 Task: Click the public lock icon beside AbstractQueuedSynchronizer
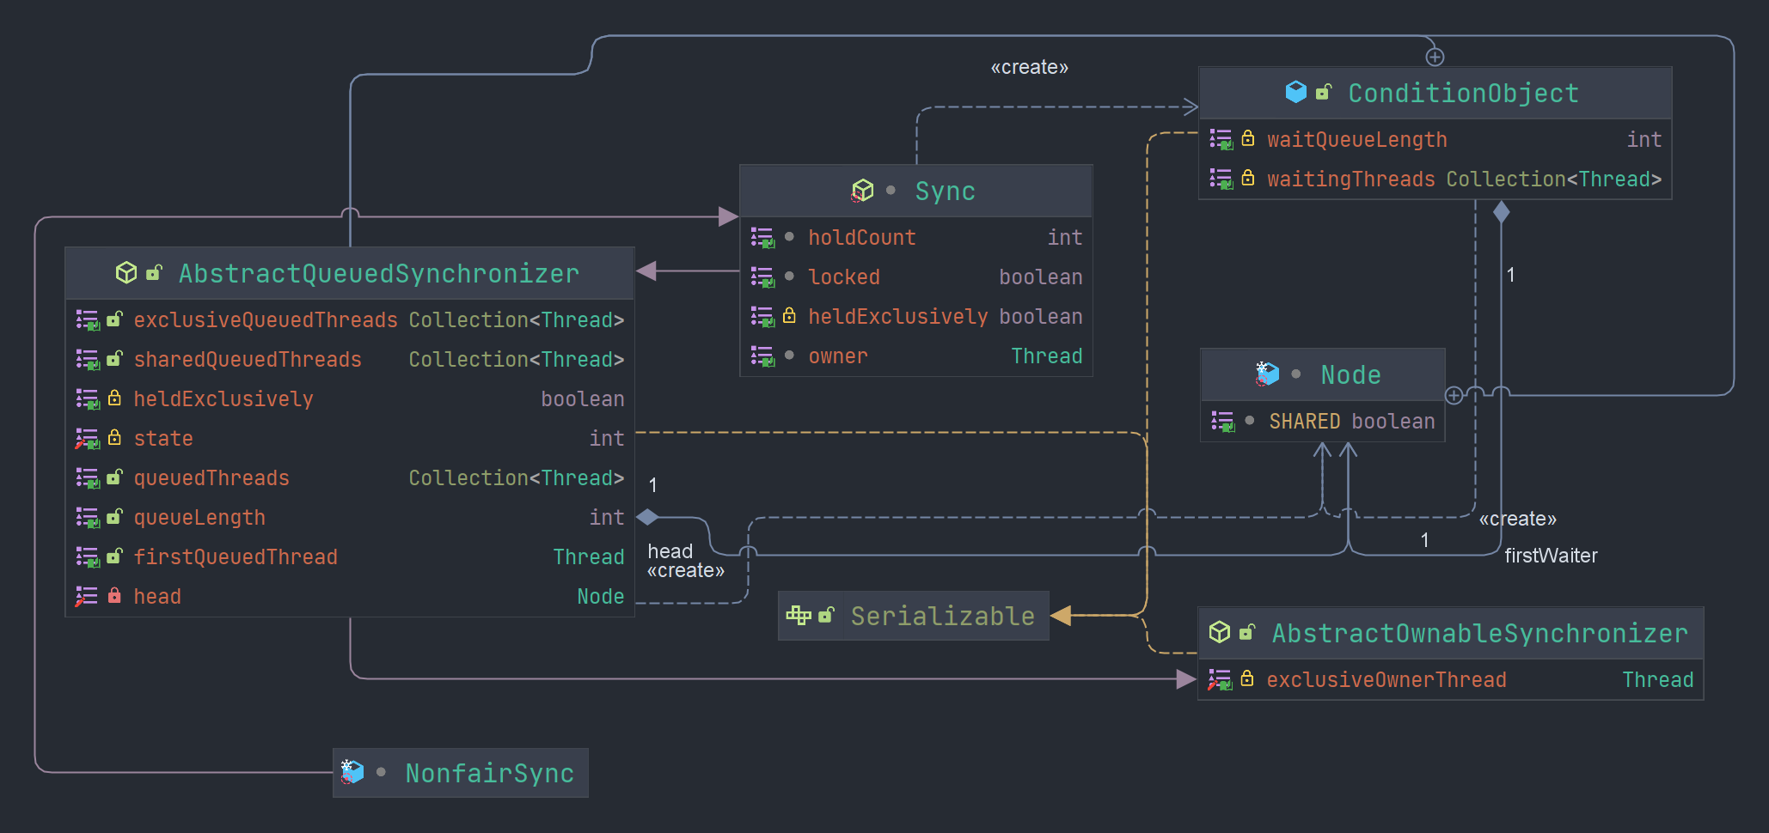point(155,273)
